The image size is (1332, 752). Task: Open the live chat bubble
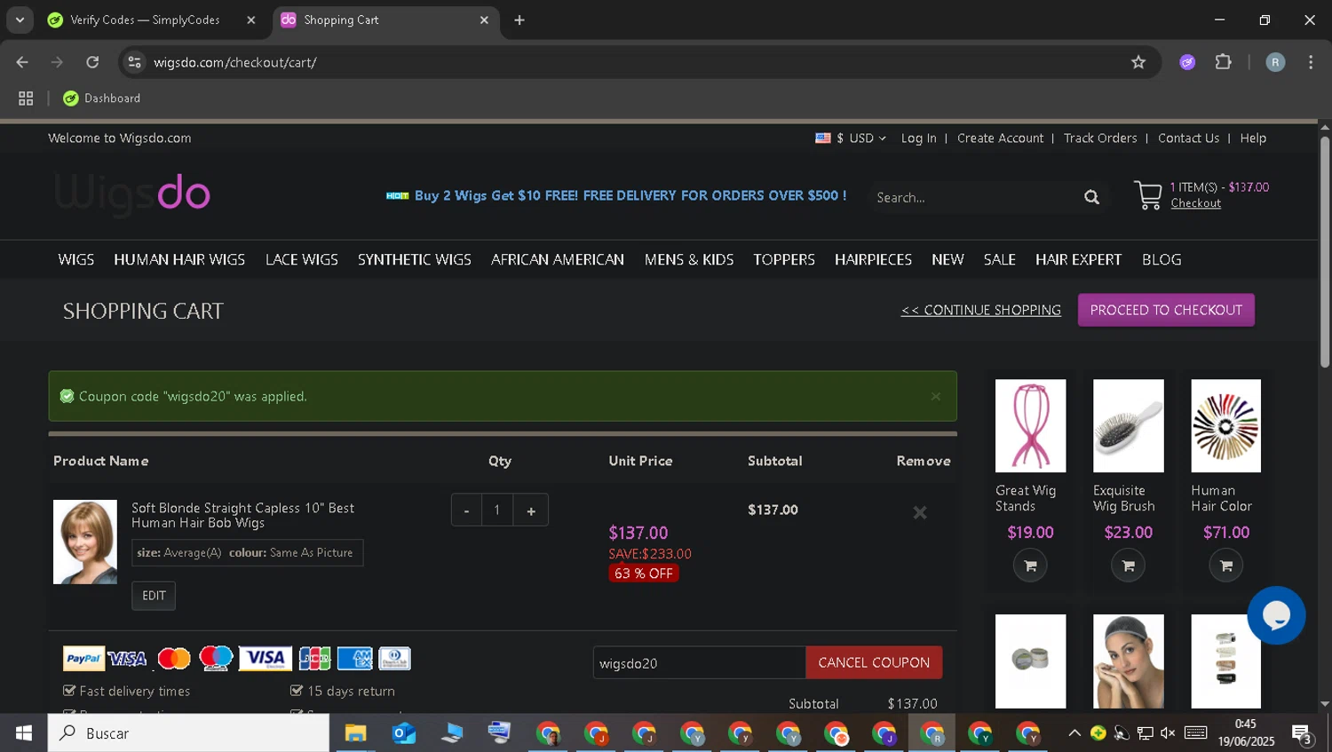pos(1276,615)
